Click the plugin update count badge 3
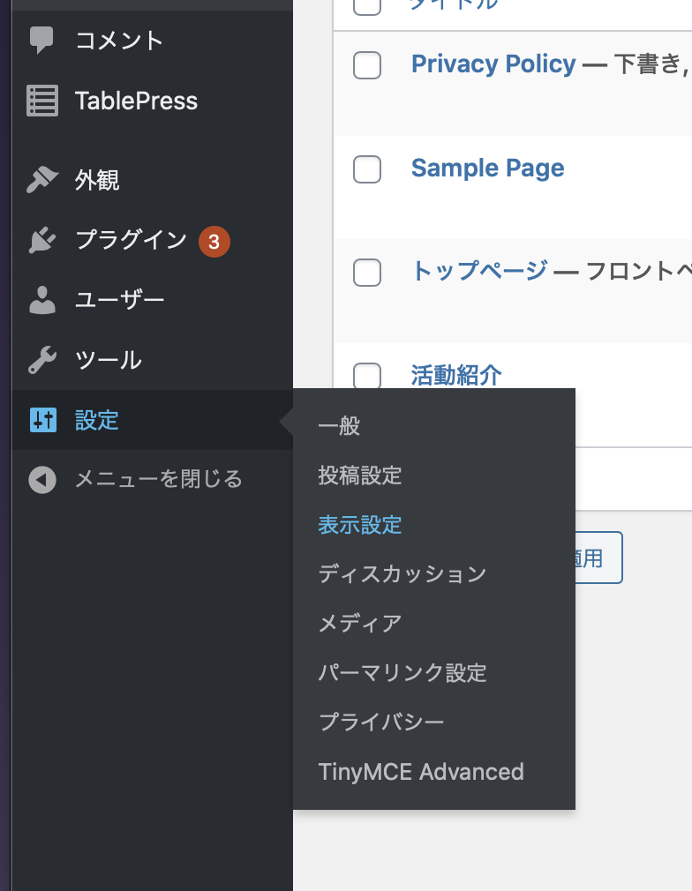Image resolution: width=692 pixels, height=891 pixels. (214, 242)
